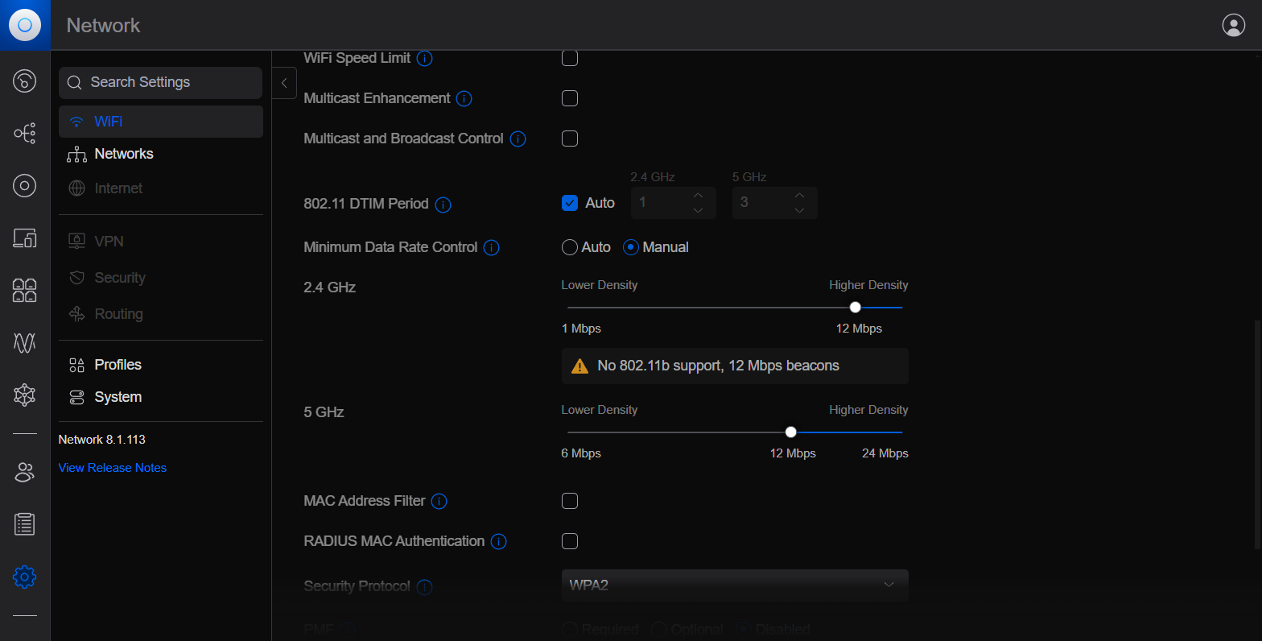Enable RADIUS MAC Authentication checkbox
1262x641 pixels.
point(570,541)
